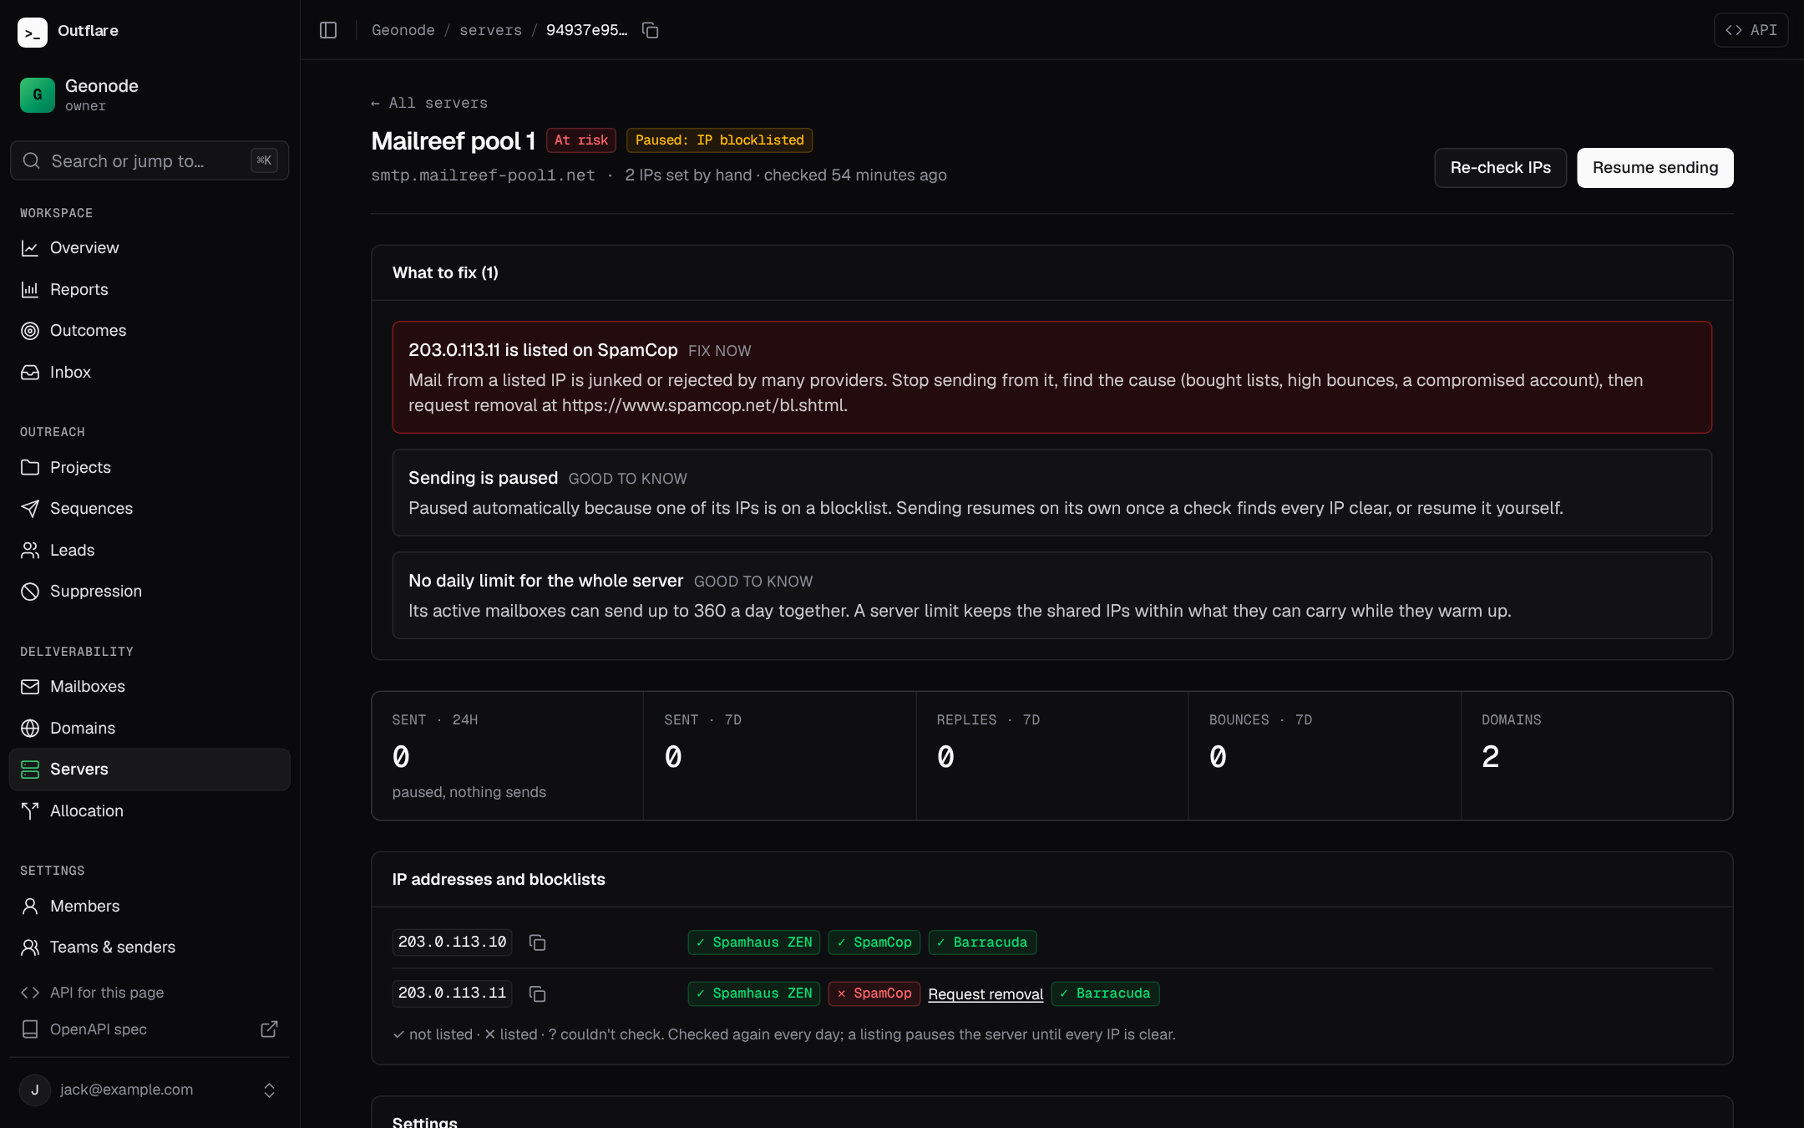Click Spamhaus ZEN badge for 203.0.113.11
This screenshot has height=1128, width=1804.
[x=754, y=993]
